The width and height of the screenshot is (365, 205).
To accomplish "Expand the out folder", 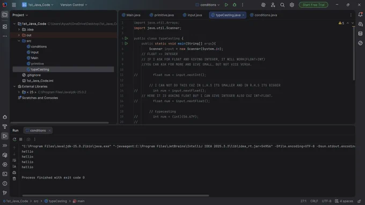I will (19, 35).
